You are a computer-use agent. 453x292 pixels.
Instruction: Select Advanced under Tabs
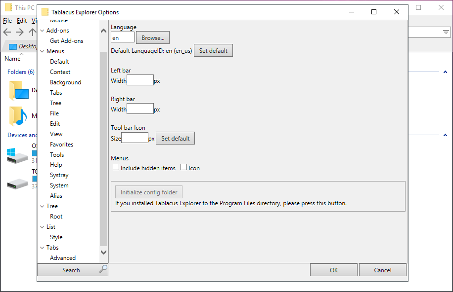click(63, 258)
